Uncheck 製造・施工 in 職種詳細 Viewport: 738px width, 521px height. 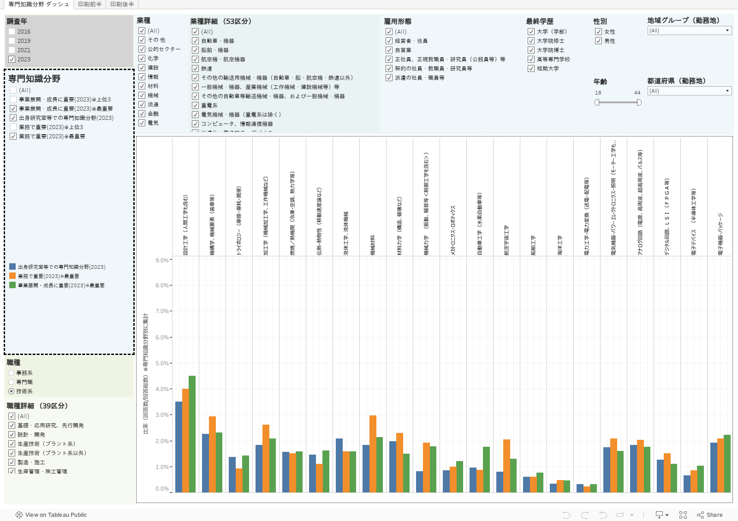[x=12, y=462]
